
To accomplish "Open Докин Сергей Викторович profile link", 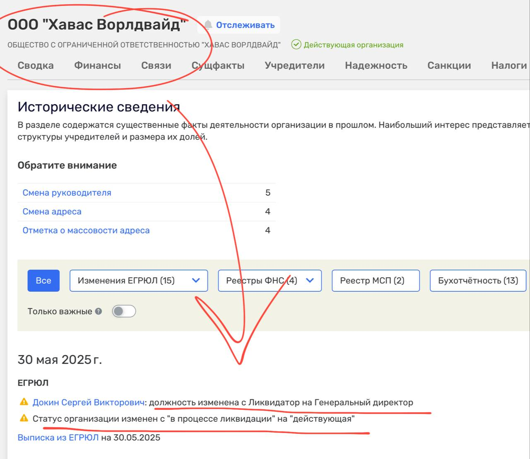I will [88, 402].
